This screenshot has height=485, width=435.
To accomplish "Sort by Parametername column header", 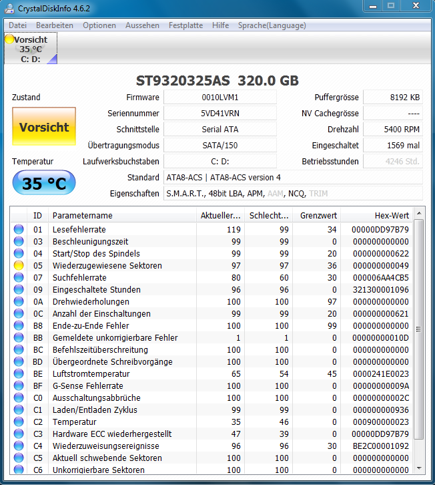I will coord(122,215).
